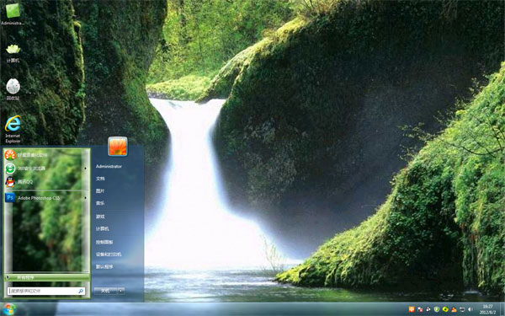Open the taskbar clock showing 16:27
This screenshot has height=316, width=505.
[x=487, y=309]
